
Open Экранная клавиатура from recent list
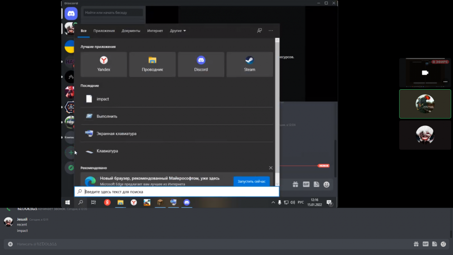pos(177,134)
